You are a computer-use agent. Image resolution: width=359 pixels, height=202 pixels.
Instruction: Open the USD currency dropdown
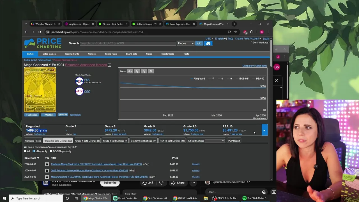point(209,38)
